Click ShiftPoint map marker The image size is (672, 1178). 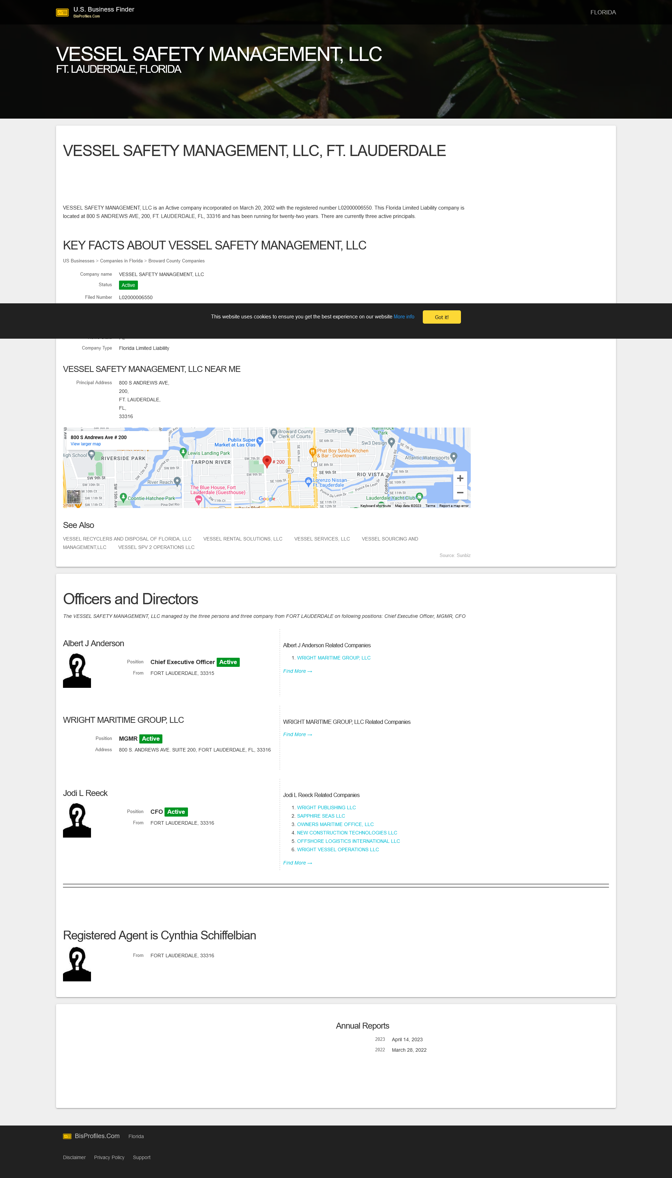[x=350, y=431]
